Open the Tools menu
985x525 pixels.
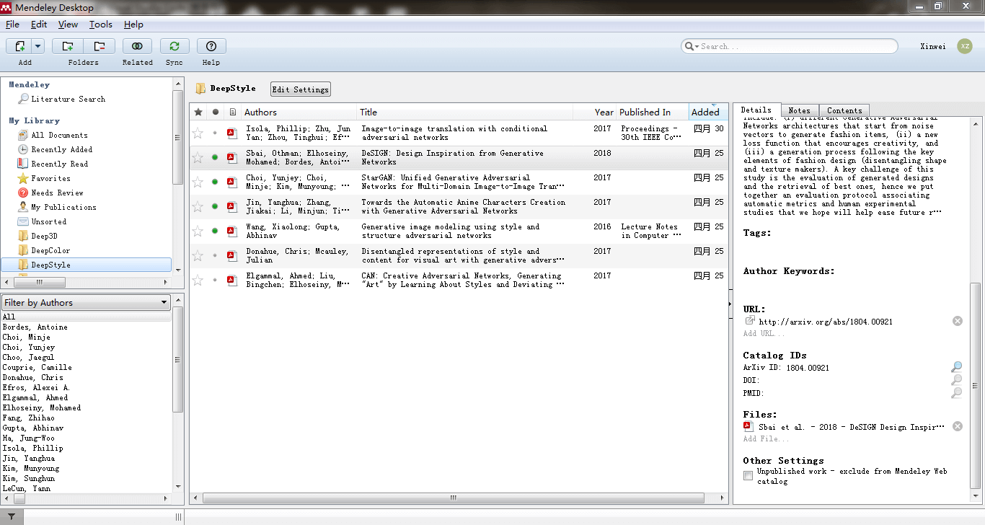click(x=100, y=25)
